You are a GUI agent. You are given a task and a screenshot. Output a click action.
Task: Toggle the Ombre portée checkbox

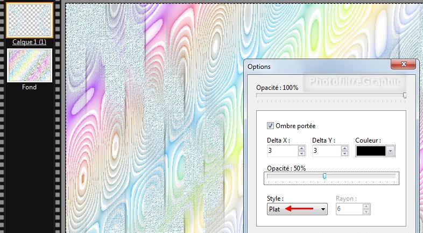(270, 126)
